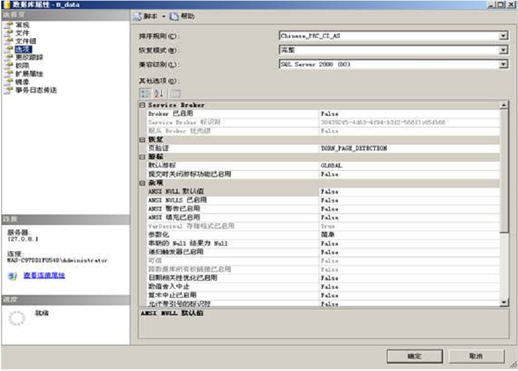Select 串联的 Null 结果为 Null row
Image resolution: width=518 pixels, height=371 pixels.
[x=323, y=243]
